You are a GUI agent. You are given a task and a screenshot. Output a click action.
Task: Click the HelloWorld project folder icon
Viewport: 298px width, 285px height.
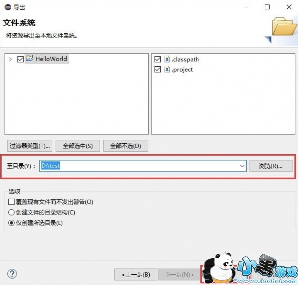point(30,58)
